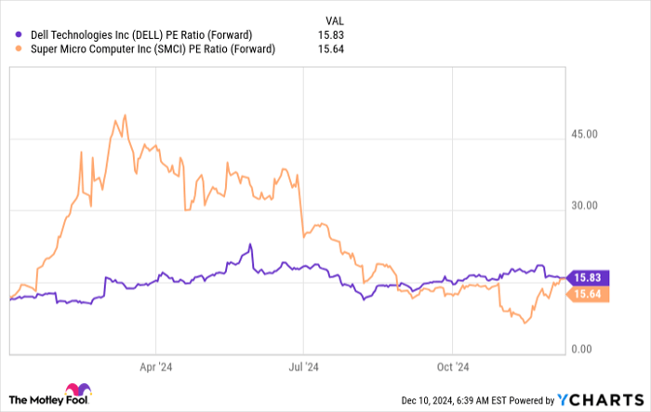
Task: Click the 30.00 y-axis label
Action: (x=586, y=206)
